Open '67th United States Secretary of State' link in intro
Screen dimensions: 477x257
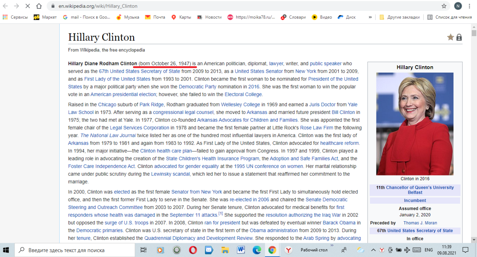pos(139,71)
